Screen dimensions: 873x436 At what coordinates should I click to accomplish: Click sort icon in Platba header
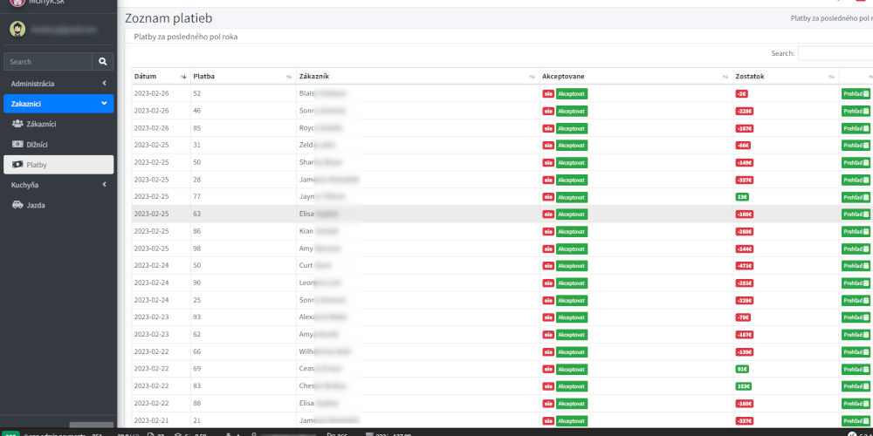pyautogui.click(x=288, y=77)
